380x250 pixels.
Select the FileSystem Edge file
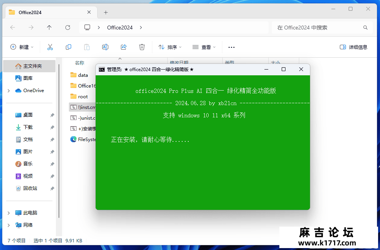[83, 140]
